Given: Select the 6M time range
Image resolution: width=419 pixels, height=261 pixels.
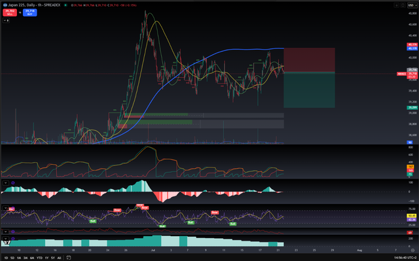Looking at the screenshot, I should [x=32, y=258].
